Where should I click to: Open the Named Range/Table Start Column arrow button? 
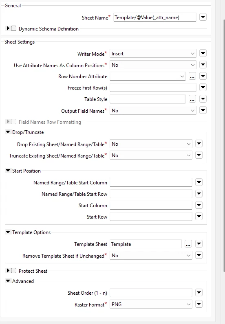(x=199, y=182)
